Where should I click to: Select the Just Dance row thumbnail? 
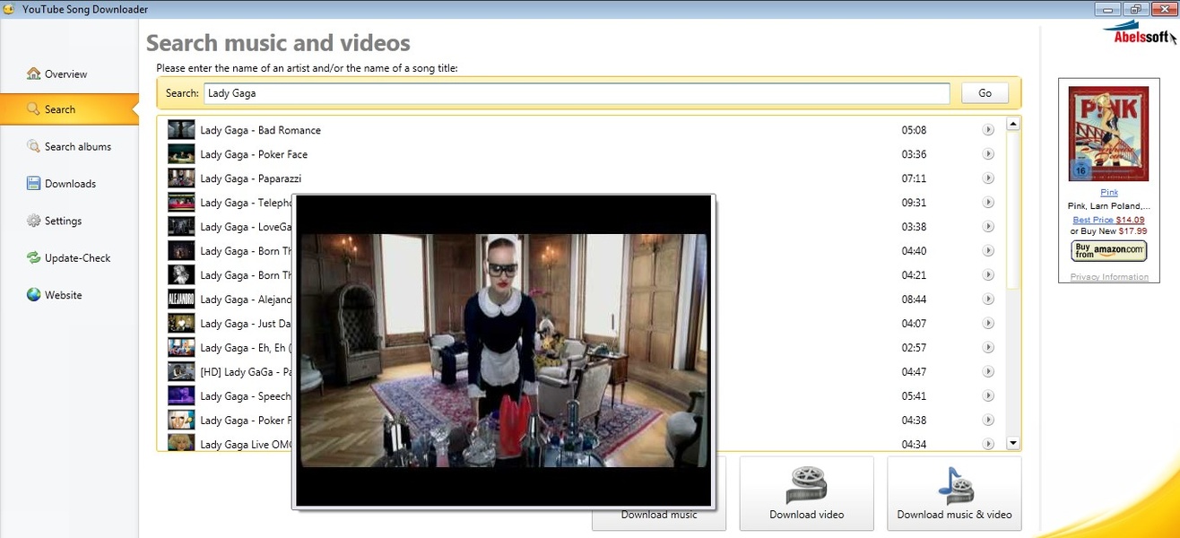[181, 324]
